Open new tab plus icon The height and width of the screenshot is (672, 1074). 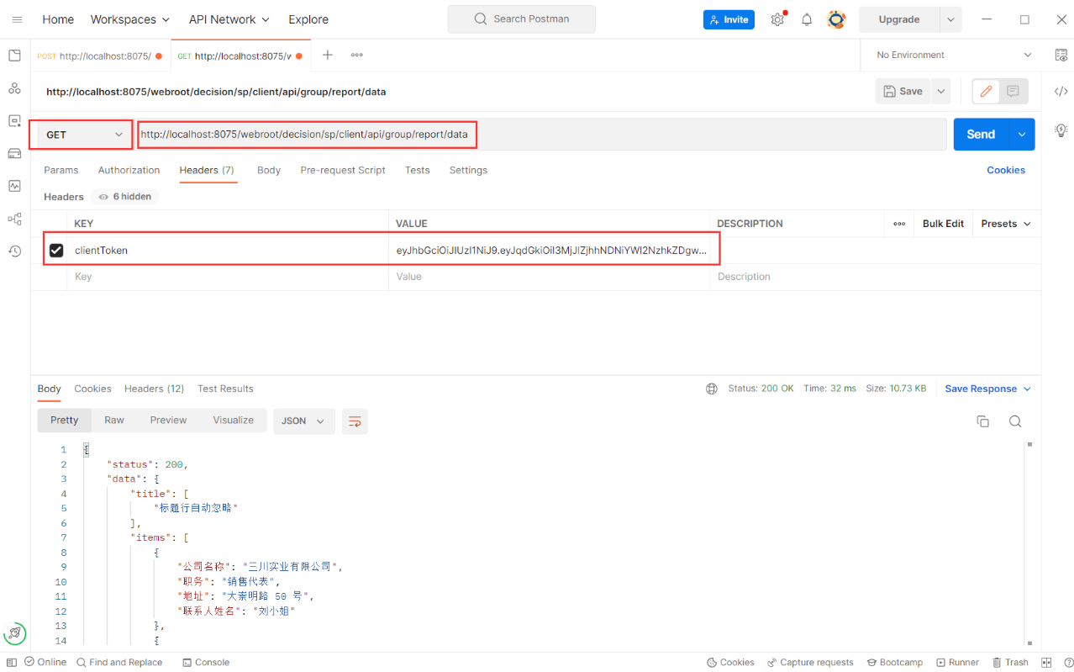click(328, 55)
